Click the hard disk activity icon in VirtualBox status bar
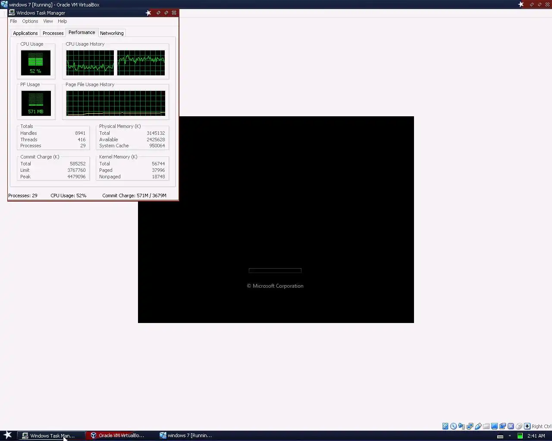Screen dimensions: 552x441 coord(445,426)
